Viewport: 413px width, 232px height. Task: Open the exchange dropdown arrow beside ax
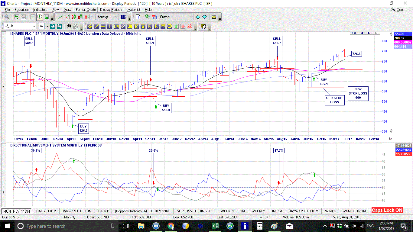[x=47, y=26]
